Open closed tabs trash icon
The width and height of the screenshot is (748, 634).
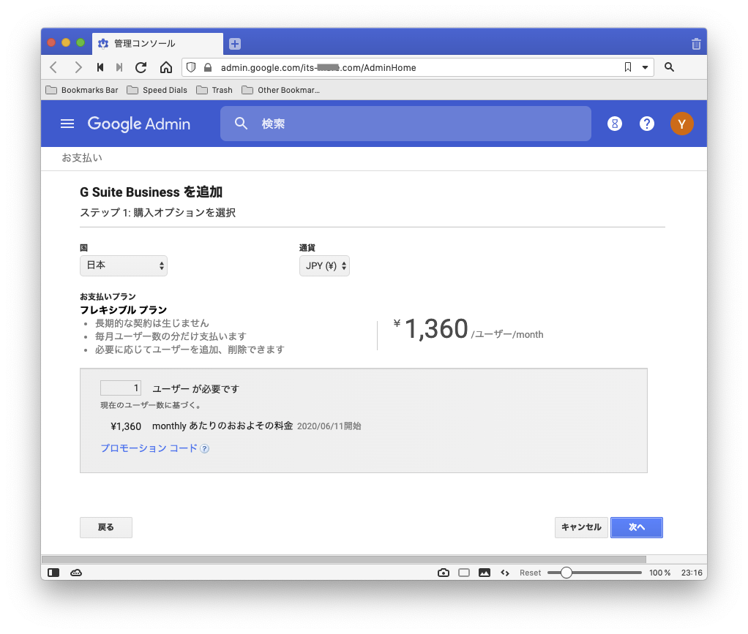pos(696,44)
